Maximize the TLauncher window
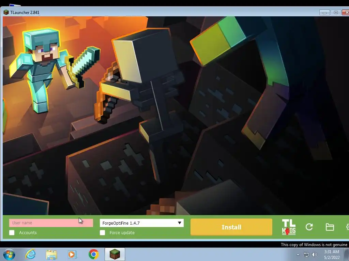 coord(336,13)
